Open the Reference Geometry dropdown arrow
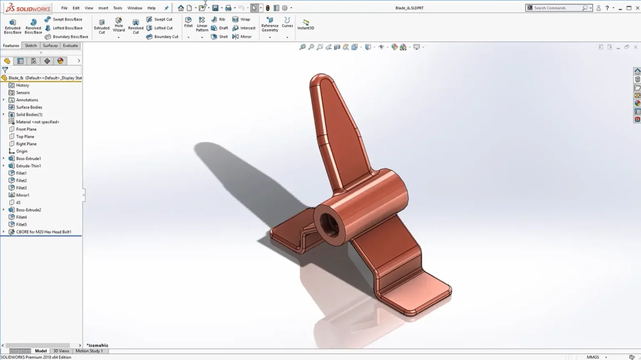 (x=270, y=37)
